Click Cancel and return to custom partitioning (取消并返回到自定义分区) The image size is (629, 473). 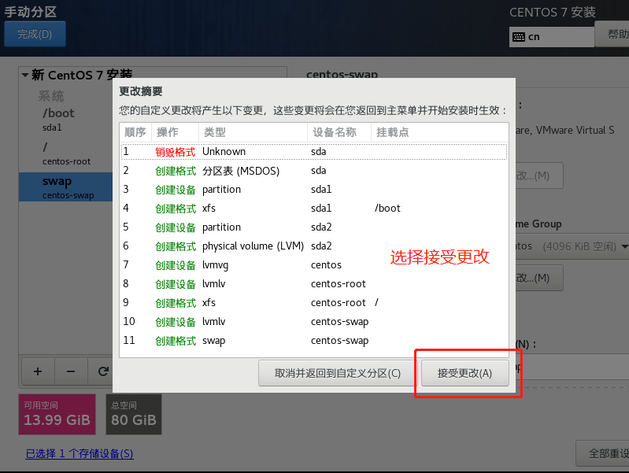(x=338, y=373)
